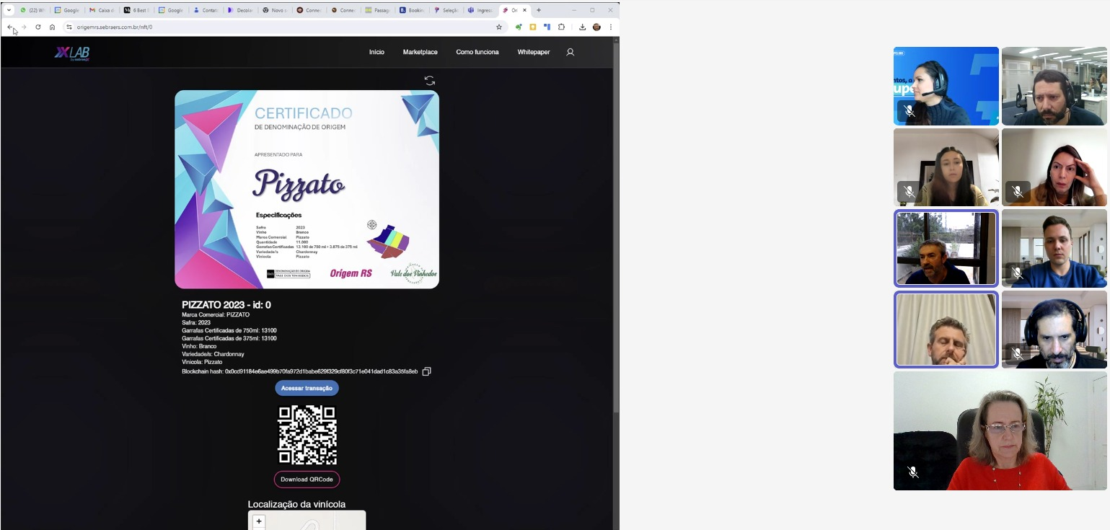Copy the blockchain hash with the copy icon

click(x=426, y=371)
